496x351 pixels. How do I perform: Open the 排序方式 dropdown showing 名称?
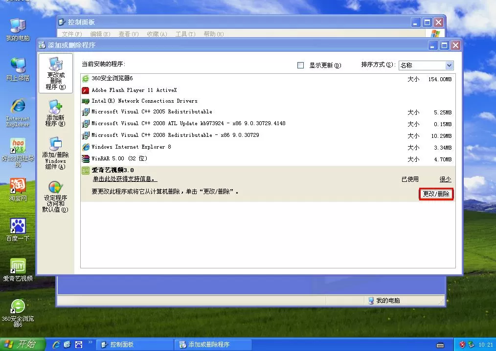point(426,66)
